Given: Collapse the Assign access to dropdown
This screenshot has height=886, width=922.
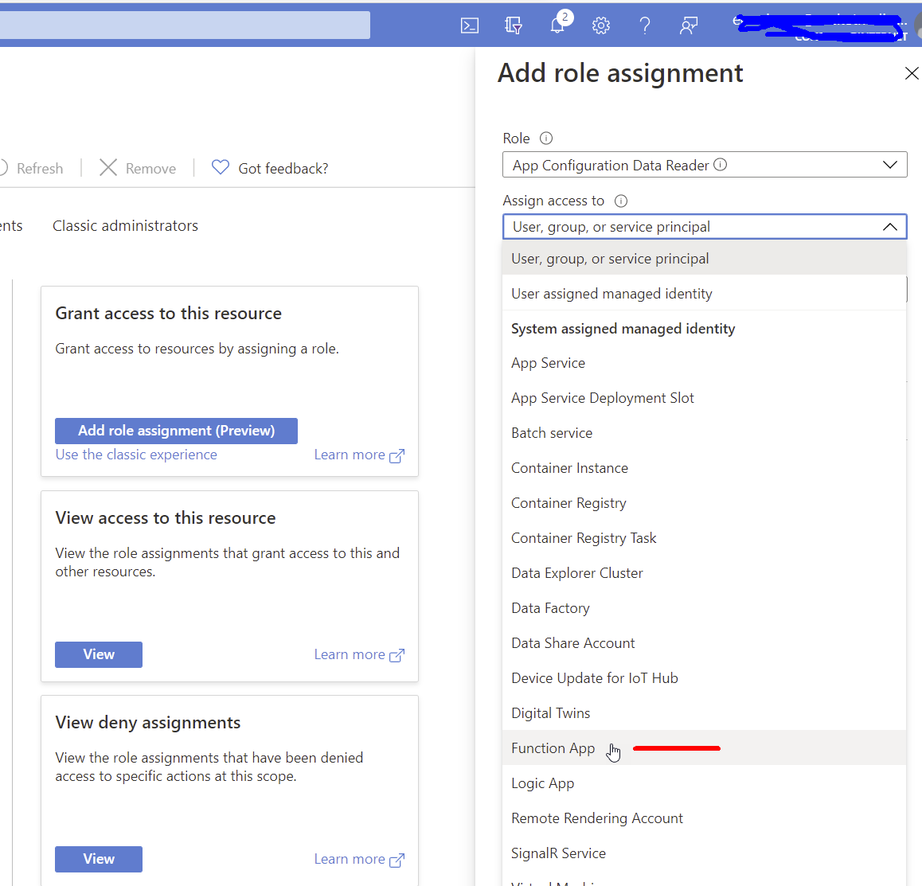Looking at the screenshot, I should (x=889, y=227).
